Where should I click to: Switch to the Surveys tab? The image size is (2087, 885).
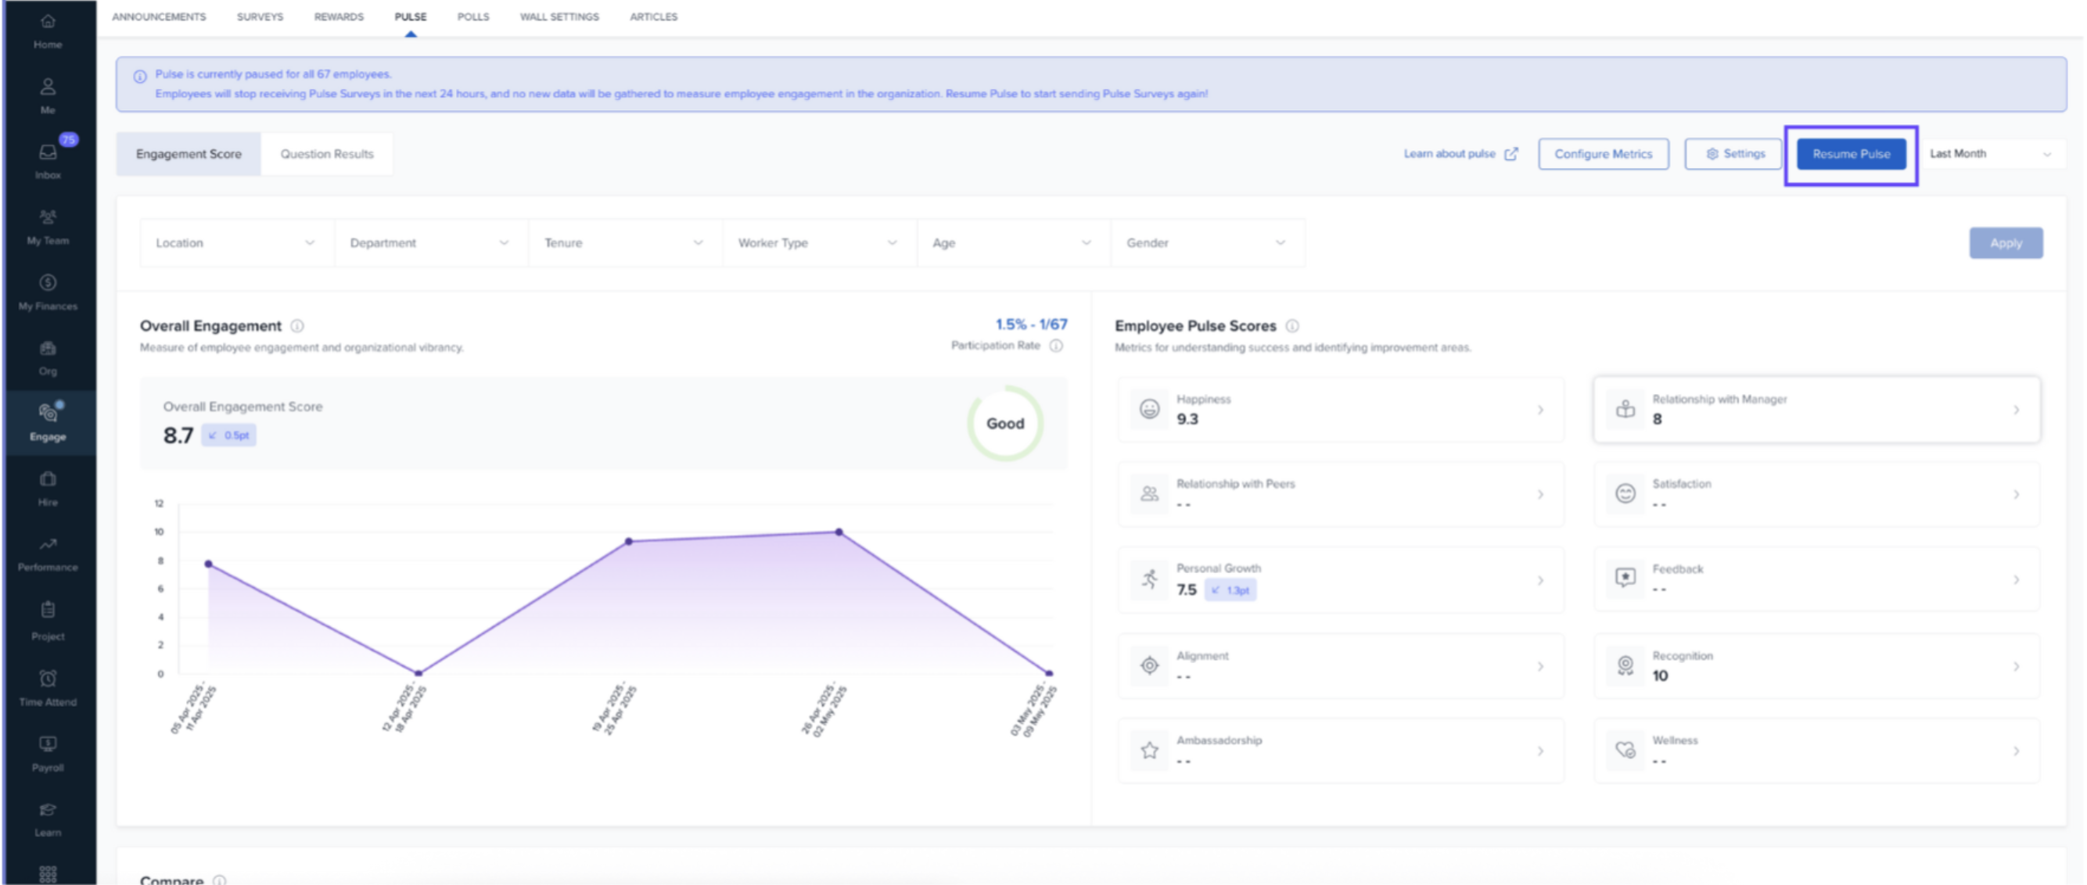pyautogui.click(x=260, y=17)
